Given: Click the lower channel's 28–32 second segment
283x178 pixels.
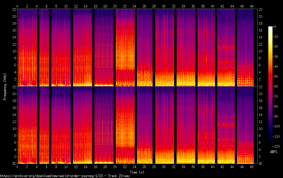Looking at the screenshot, I should pyautogui.click(x=165, y=125).
